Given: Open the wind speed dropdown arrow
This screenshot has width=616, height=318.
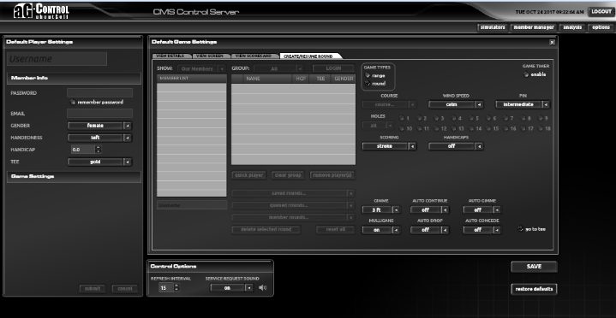Looking at the screenshot, I should pyautogui.click(x=479, y=104).
